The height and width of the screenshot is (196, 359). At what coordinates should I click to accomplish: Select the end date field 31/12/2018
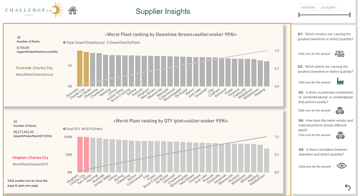tap(328, 8)
